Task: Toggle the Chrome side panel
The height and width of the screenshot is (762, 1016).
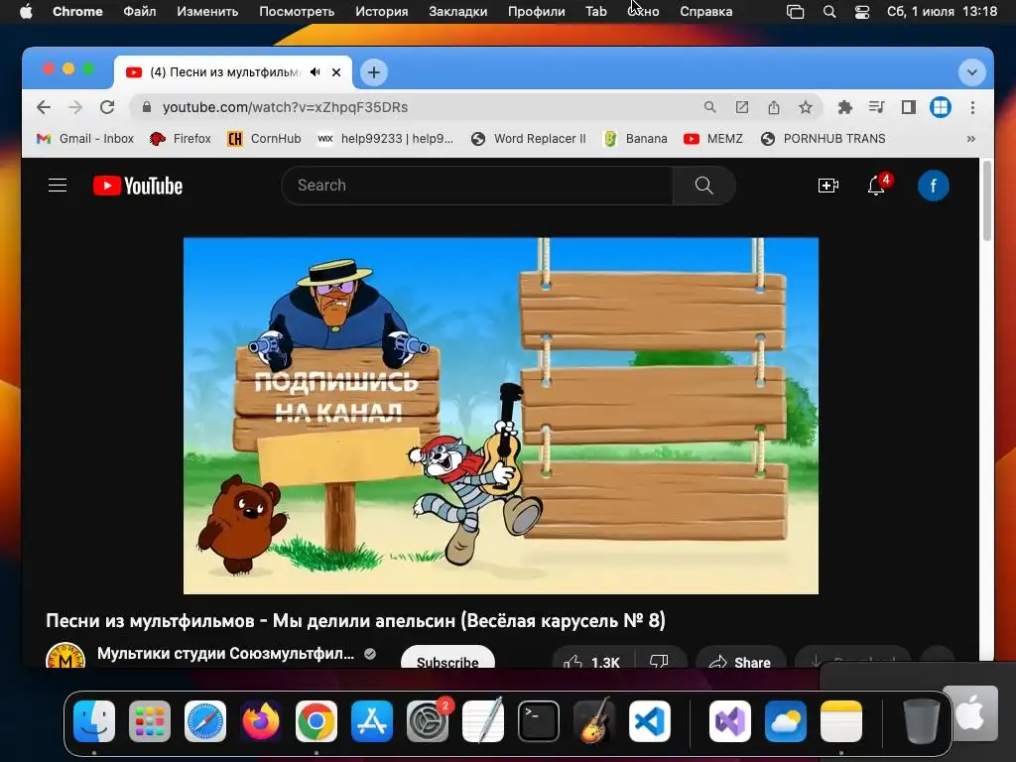Action: coord(909,107)
